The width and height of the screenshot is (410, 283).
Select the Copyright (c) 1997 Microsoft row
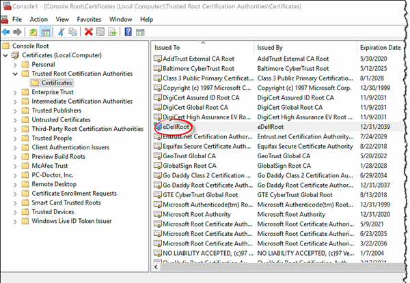[279, 88]
